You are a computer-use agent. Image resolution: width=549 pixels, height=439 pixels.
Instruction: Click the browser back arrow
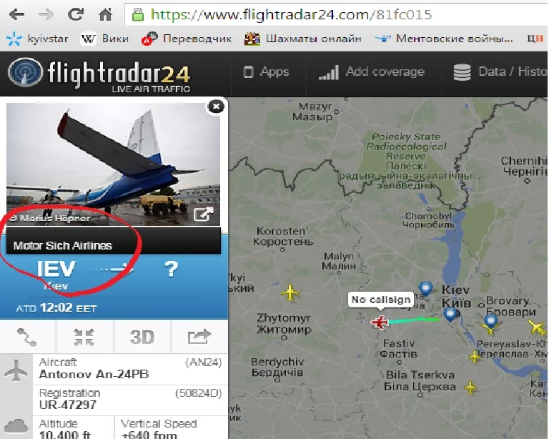16,15
